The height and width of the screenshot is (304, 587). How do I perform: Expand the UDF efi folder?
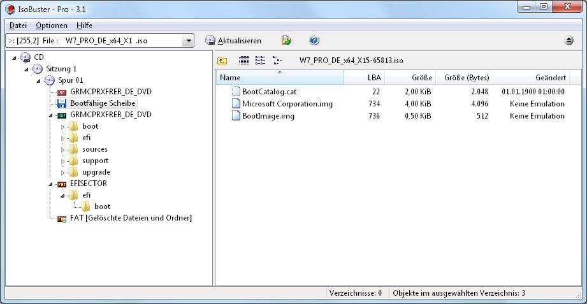tap(63, 138)
